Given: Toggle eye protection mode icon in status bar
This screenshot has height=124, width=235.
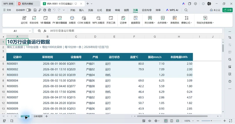Looking at the screenshot, I should click(150, 121).
